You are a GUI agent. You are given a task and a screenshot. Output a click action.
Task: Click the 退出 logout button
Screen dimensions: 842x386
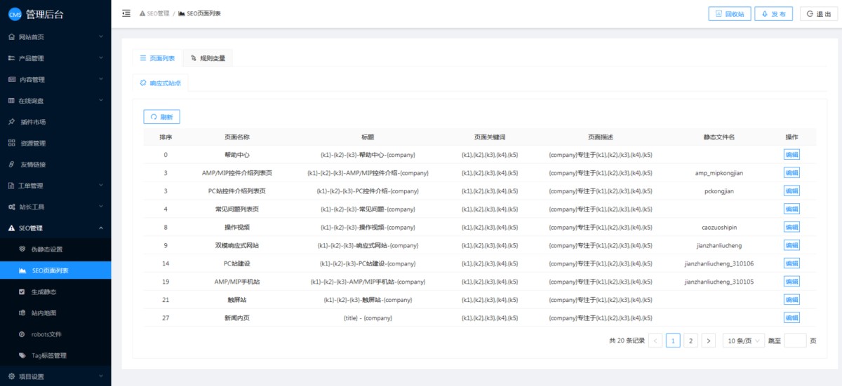click(819, 13)
